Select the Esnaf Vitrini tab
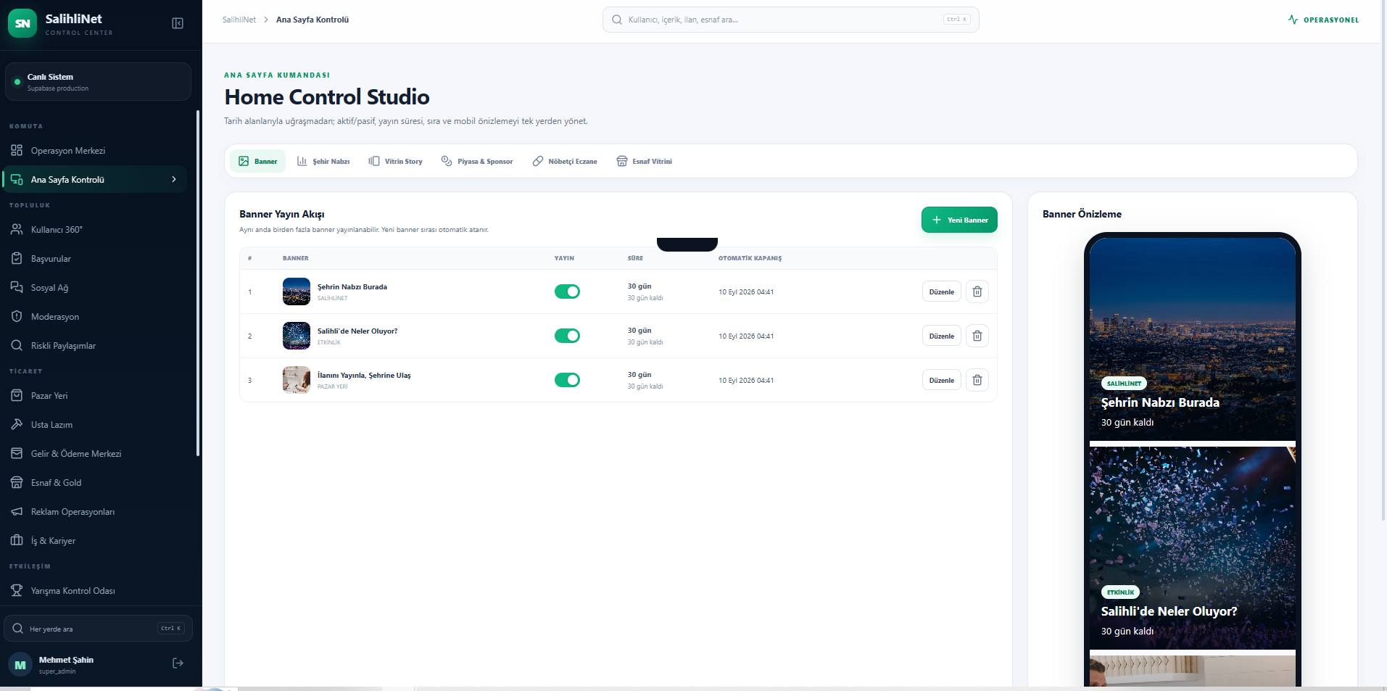 [645, 161]
